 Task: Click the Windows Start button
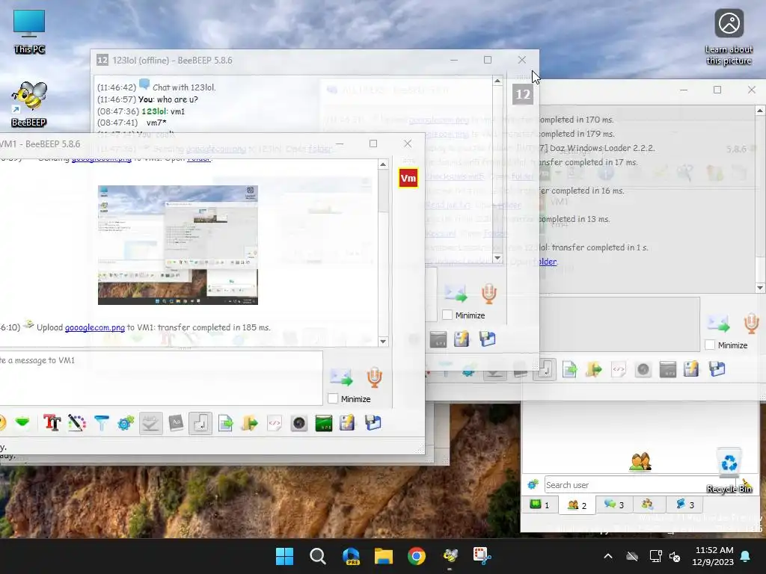pyautogui.click(x=284, y=556)
